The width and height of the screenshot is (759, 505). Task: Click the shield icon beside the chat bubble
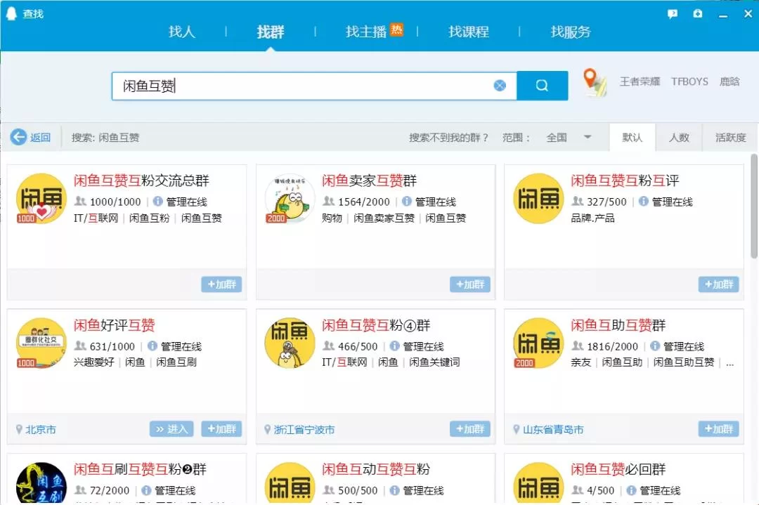(x=697, y=13)
